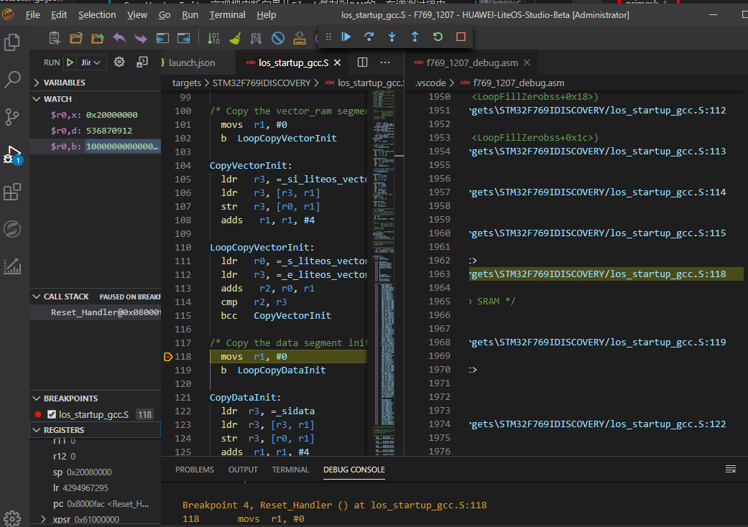Image resolution: width=748 pixels, height=527 pixels.
Task: Expand the xpsr register entry
Action: pos(44,519)
